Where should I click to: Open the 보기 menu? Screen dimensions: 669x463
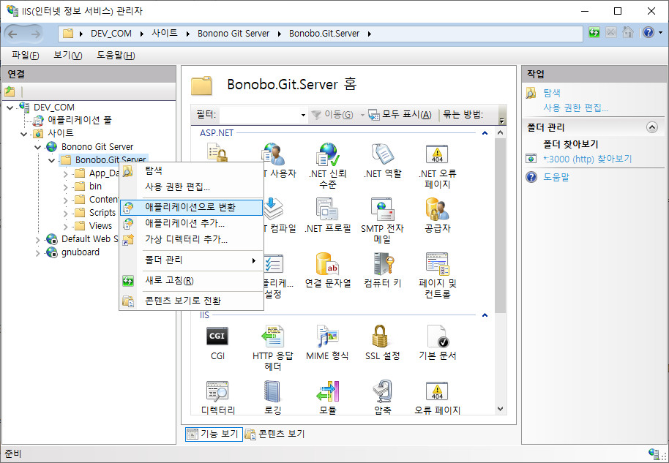67,55
